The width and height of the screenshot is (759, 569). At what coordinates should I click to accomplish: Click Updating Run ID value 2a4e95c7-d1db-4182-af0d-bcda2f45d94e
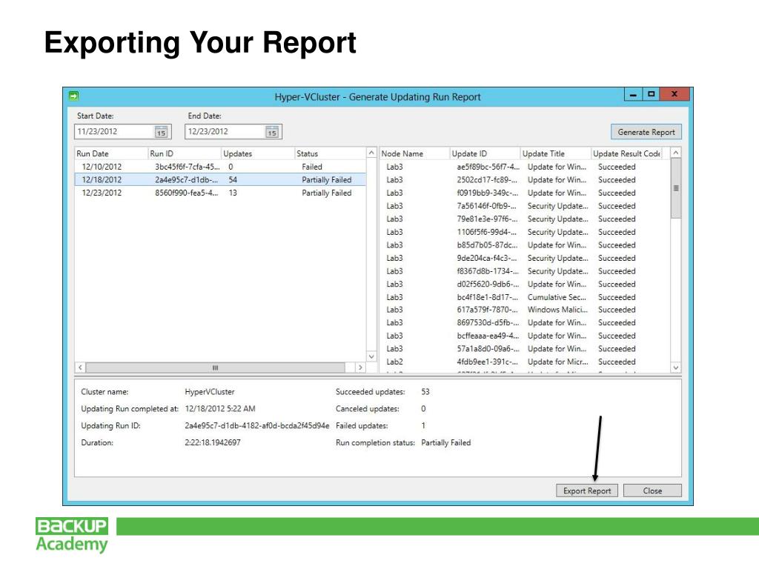[x=257, y=425]
